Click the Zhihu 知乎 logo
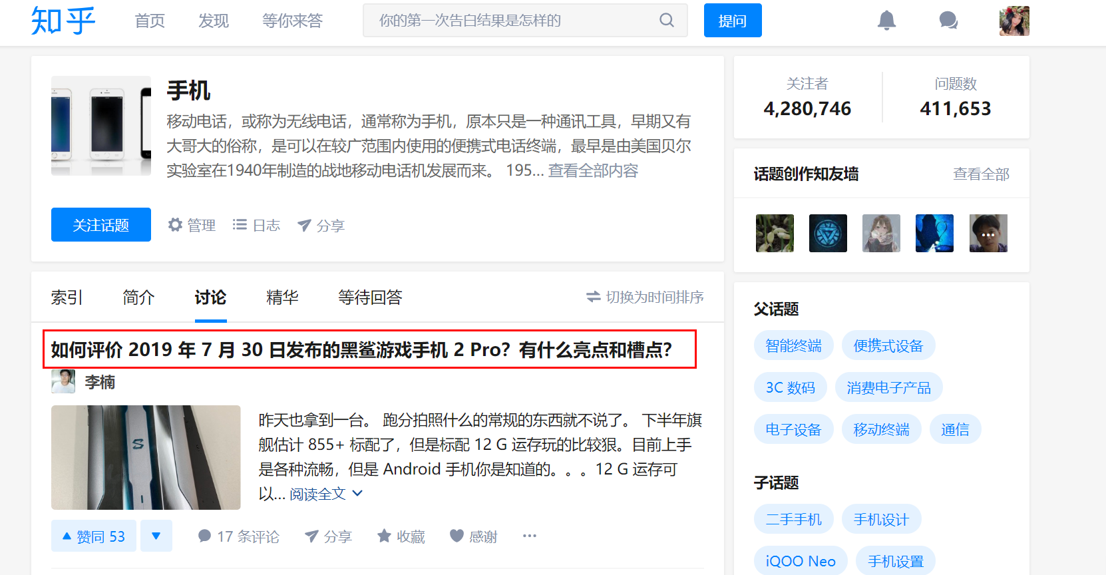Screen dimensions: 1106x575 [x=63, y=21]
